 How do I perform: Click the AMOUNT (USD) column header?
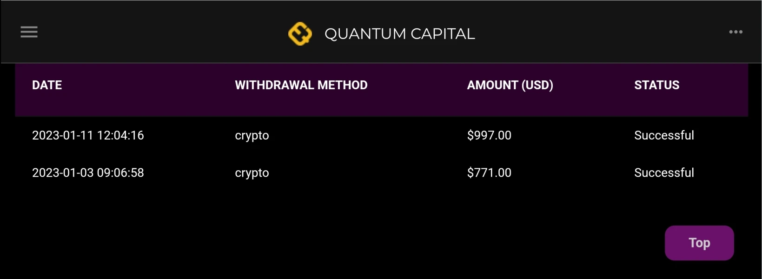click(x=510, y=85)
